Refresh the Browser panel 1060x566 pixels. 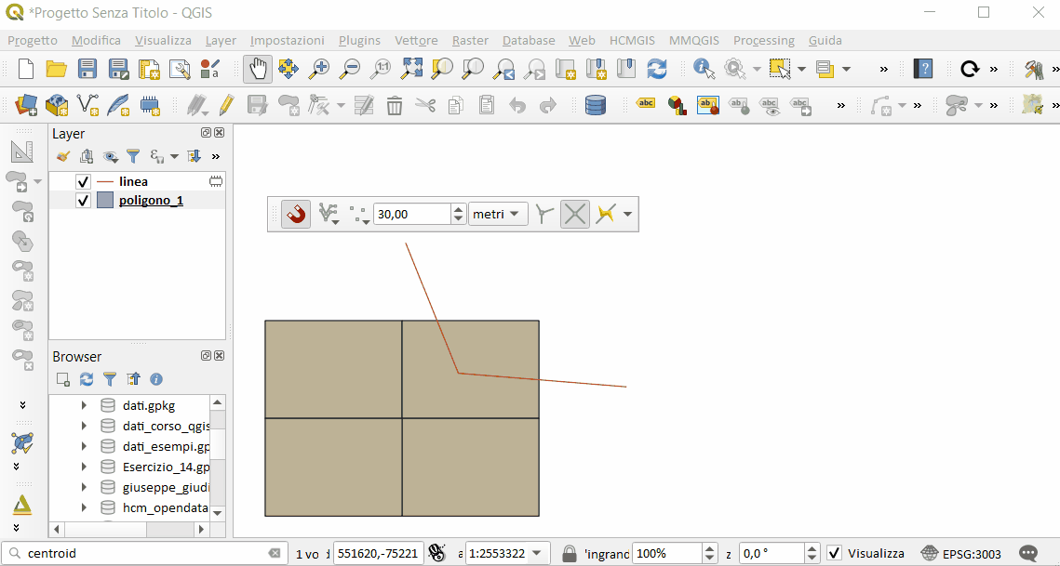[x=87, y=379]
